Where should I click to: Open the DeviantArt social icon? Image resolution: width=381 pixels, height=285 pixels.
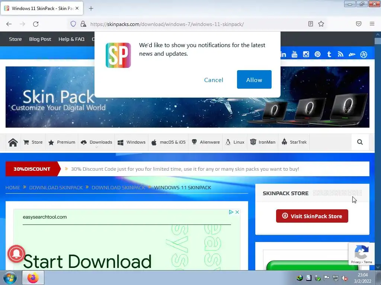352,55
